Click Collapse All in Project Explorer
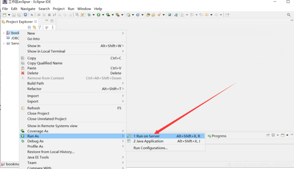 click(x=29, y=27)
